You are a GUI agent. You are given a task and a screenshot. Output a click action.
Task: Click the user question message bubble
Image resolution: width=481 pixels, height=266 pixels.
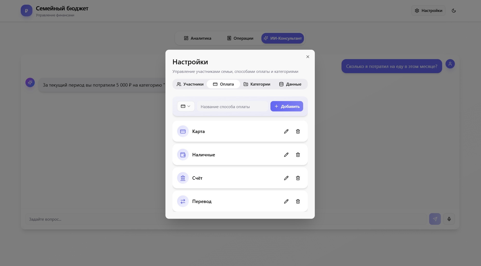coord(392,66)
